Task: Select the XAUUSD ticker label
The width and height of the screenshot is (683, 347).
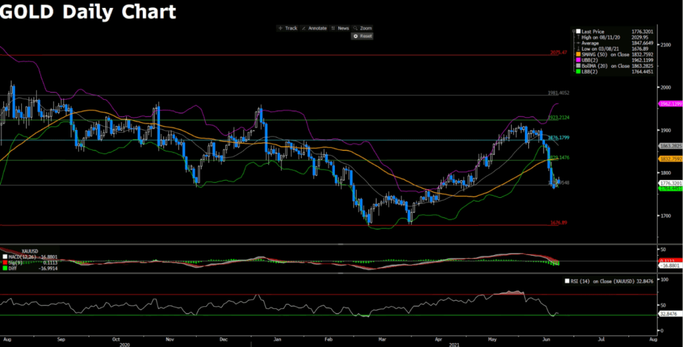Action: point(29,251)
